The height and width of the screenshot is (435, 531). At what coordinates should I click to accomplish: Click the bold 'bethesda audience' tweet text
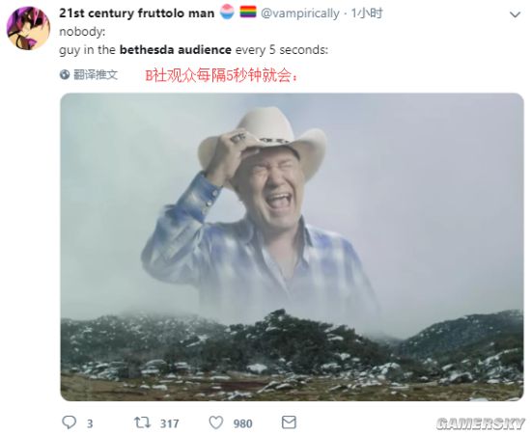point(176,50)
